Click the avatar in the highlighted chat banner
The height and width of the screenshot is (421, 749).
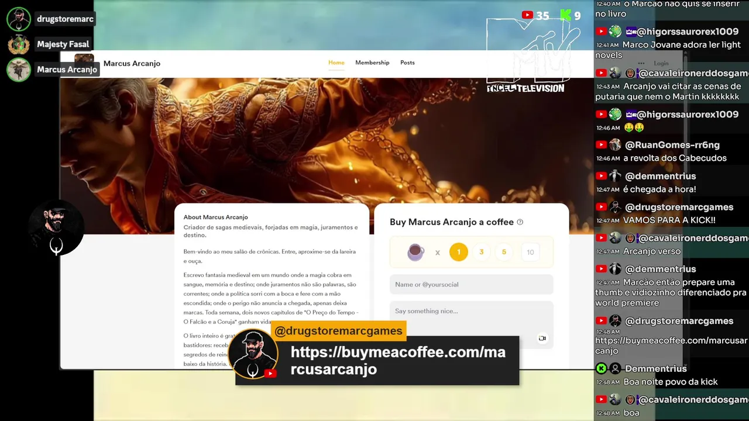coord(253,354)
